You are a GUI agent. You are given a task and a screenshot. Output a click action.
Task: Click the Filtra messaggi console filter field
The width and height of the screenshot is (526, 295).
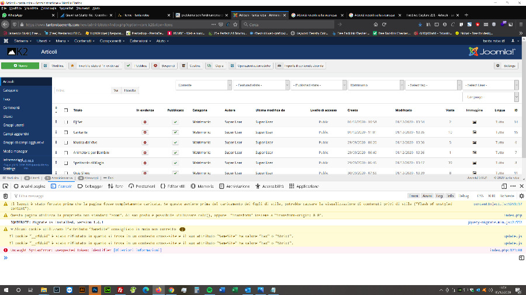(x=208, y=196)
